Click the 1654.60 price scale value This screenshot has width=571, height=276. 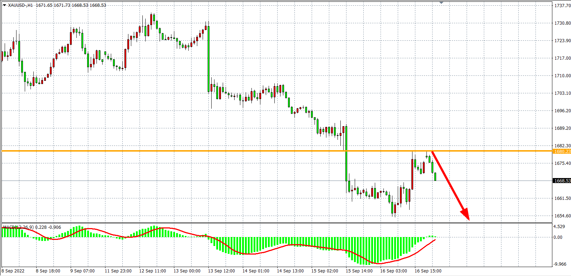point(562,216)
